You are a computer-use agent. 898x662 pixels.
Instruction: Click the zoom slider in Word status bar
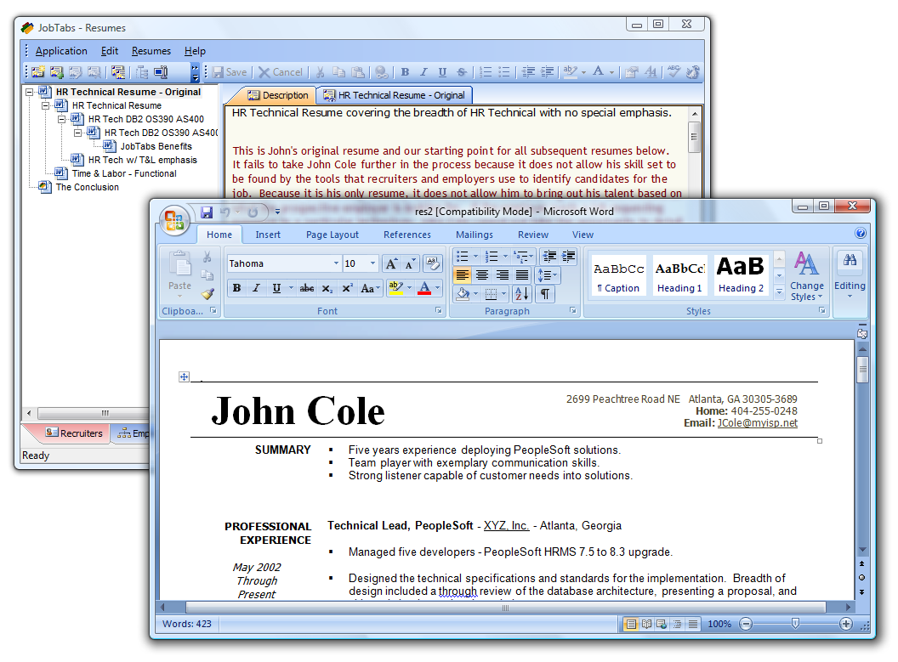click(x=795, y=624)
